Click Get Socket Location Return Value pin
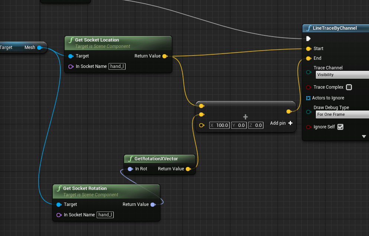Screen dimensions: 369x236 pyautogui.click(x=165, y=56)
